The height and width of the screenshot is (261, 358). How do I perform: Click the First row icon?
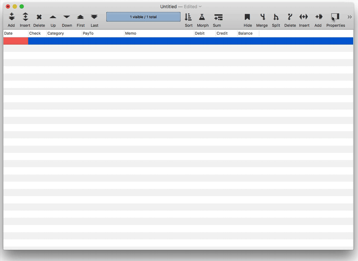pyautogui.click(x=80, y=17)
